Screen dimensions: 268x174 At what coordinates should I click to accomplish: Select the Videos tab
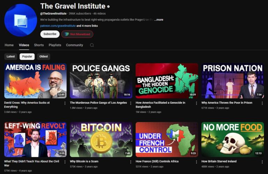[x=24, y=45]
